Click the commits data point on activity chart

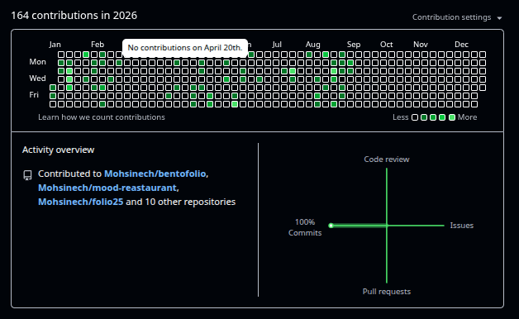pyautogui.click(x=331, y=226)
